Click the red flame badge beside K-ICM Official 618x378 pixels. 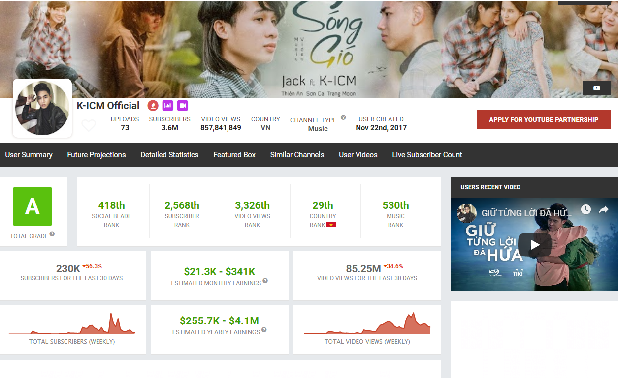(x=153, y=105)
